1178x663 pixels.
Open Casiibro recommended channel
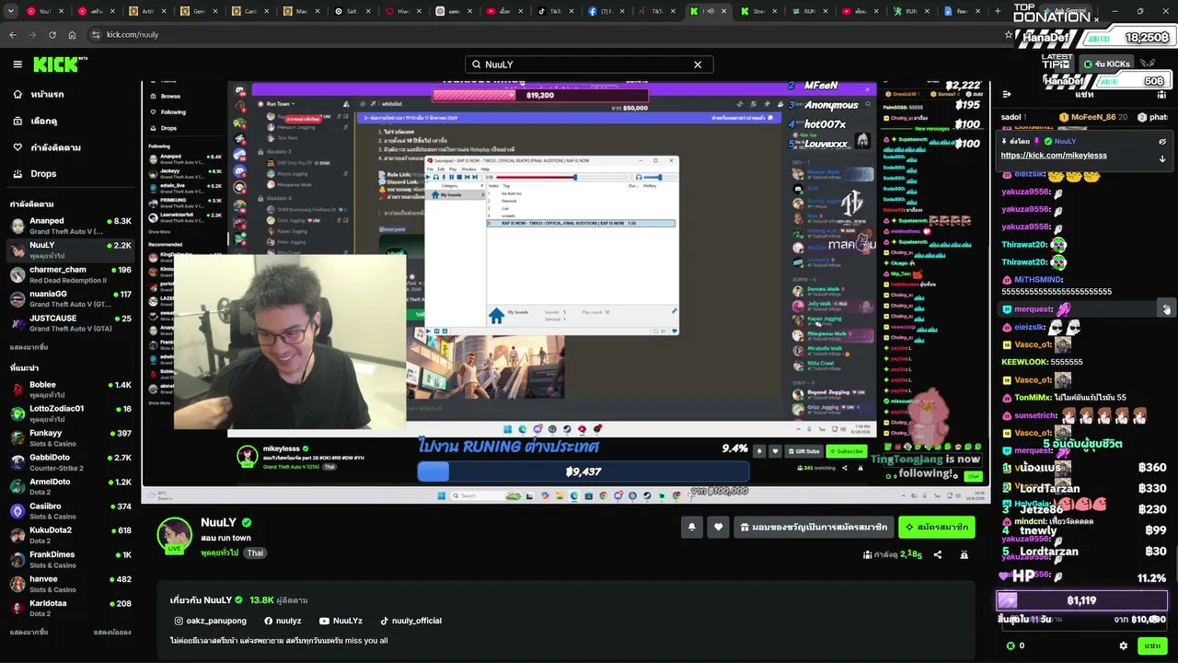(71, 511)
